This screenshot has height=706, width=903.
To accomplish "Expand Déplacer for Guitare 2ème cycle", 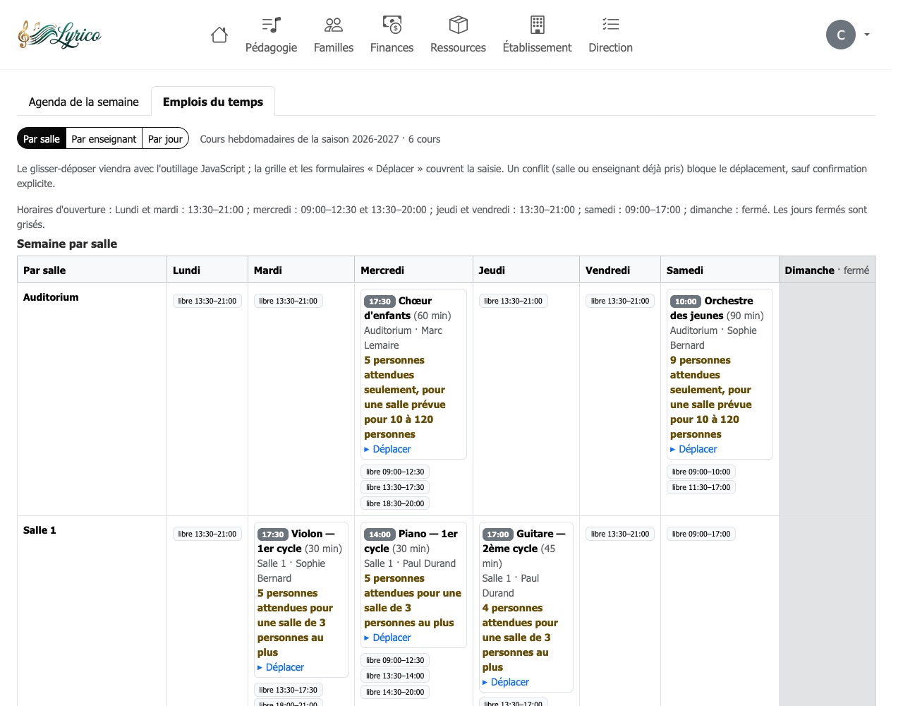I will 506,682.
